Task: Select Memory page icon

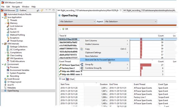Action: click(8, 23)
